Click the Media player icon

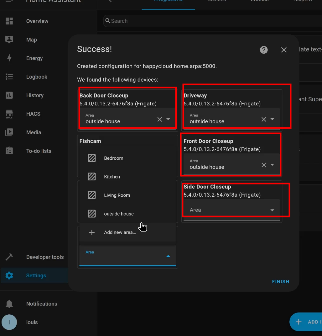pos(9,132)
